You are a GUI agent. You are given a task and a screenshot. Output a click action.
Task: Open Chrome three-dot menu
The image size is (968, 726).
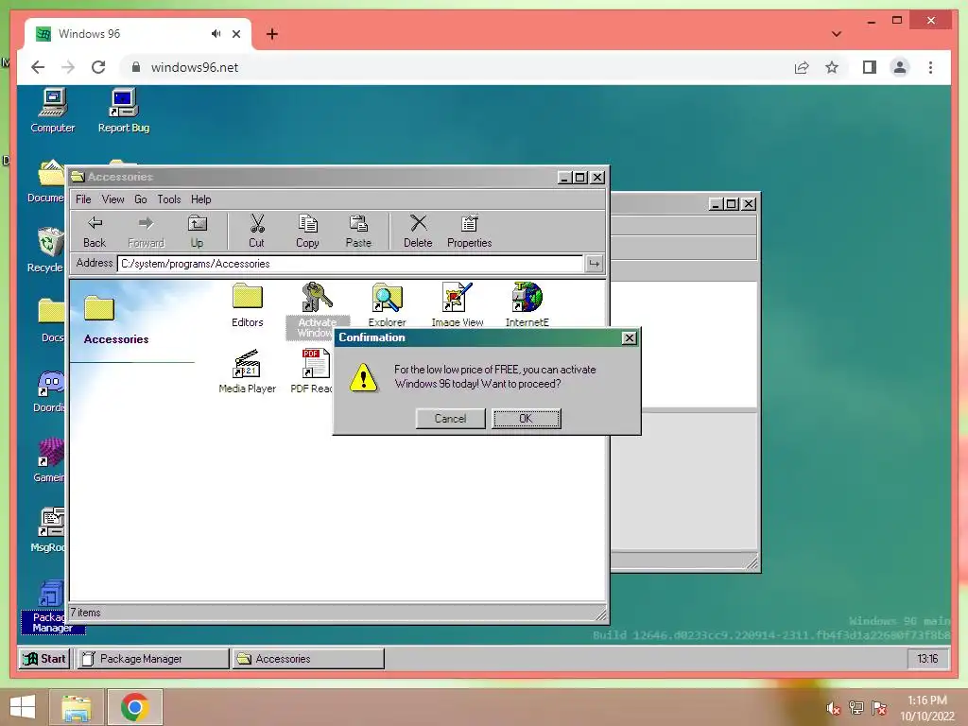click(930, 67)
